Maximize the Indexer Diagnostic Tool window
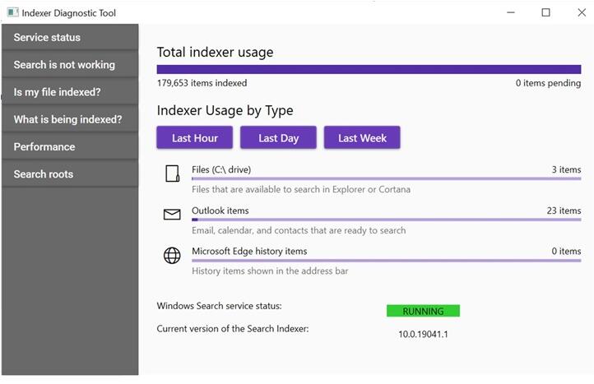Screen dimensions: 594x384 point(546,12)
